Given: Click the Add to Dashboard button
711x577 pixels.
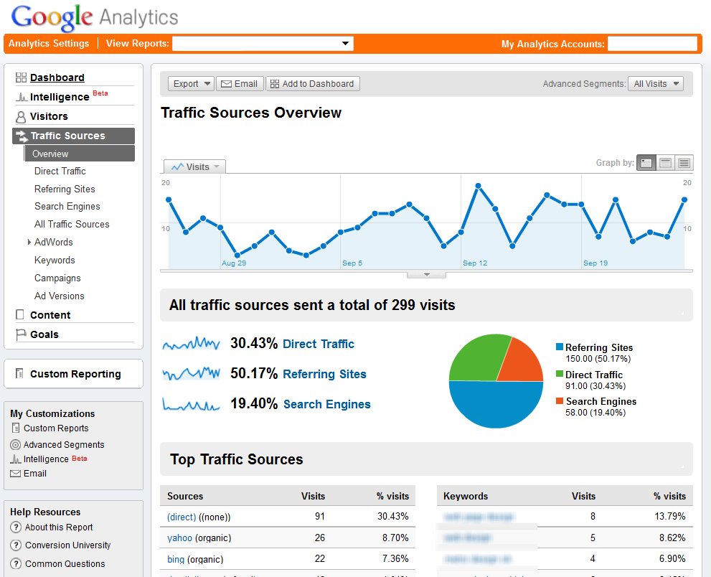Looking at the screenshot, I should coord(313,84).
